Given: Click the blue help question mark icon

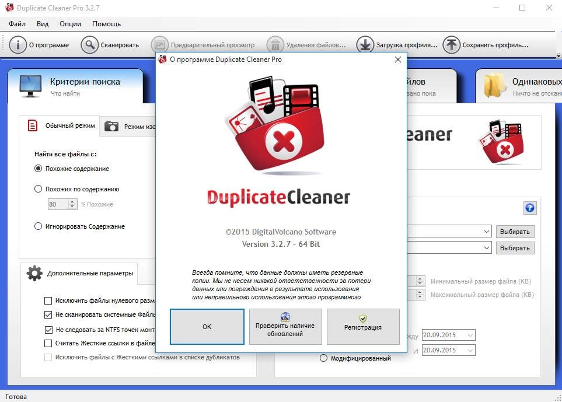Looking at the screenshot, I should (530, 208).
